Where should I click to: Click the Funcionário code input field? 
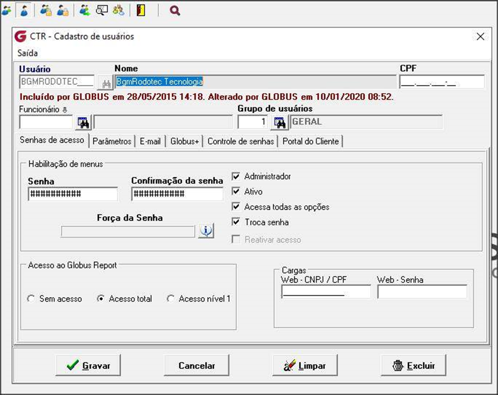46,122
